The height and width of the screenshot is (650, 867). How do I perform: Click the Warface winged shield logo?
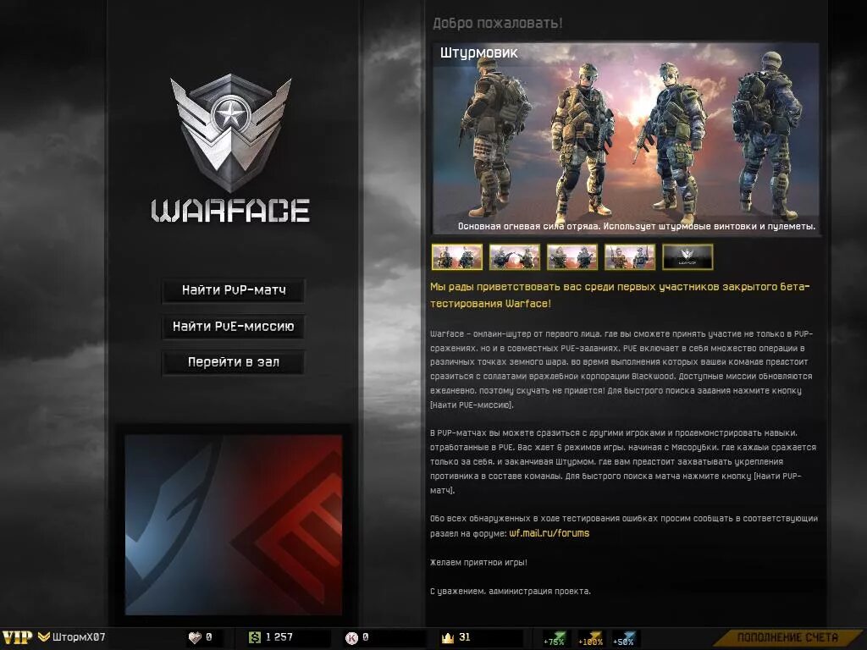pos(230,133)
